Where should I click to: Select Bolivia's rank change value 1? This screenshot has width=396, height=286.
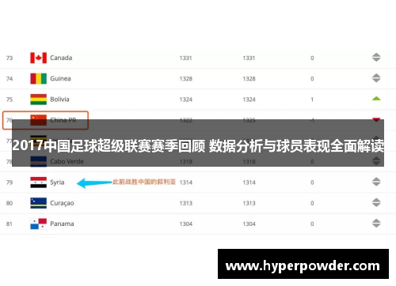[312, 100]
